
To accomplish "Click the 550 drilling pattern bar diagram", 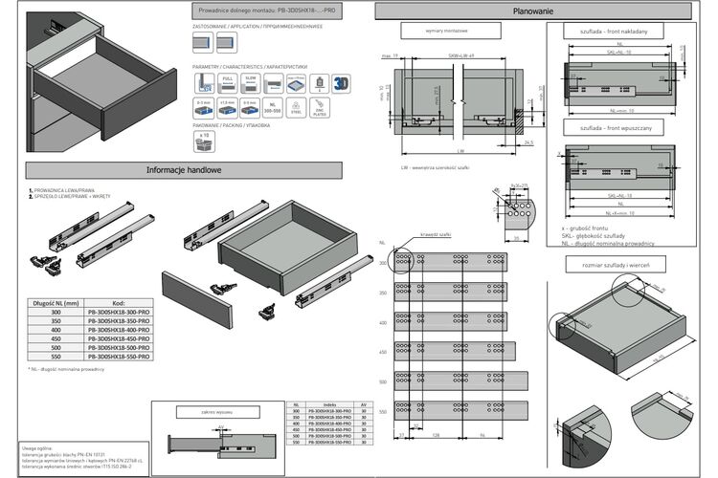I will [461, 410].
